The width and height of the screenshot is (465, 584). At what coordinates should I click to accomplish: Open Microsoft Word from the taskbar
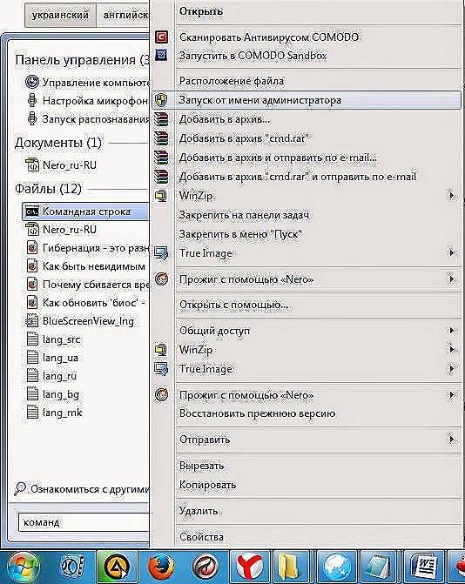426,567
